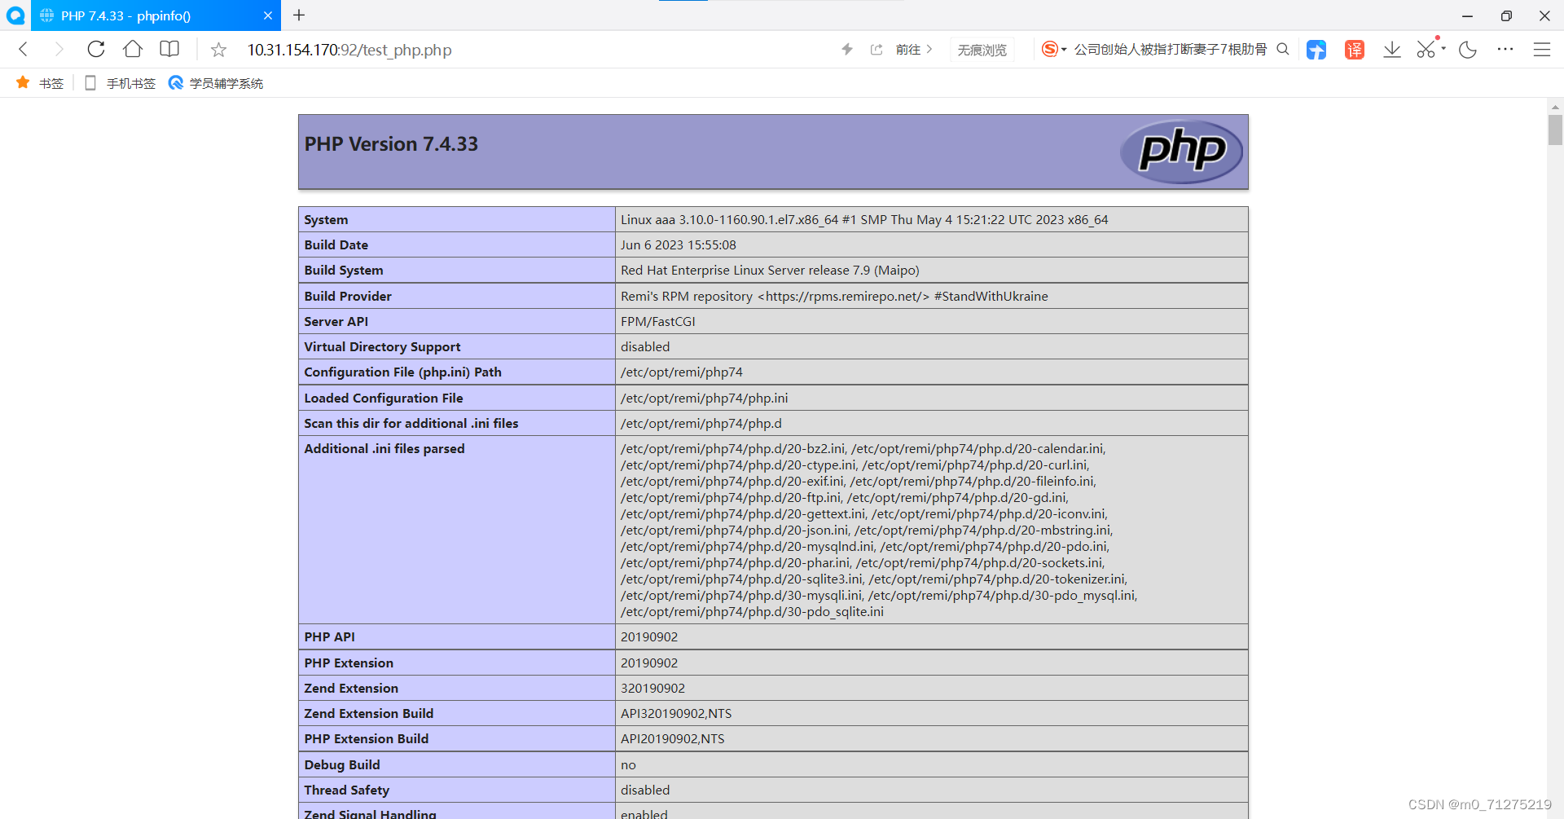
Task: Click the Remi's RPM repository value
Action: click(x=834, y=297)
